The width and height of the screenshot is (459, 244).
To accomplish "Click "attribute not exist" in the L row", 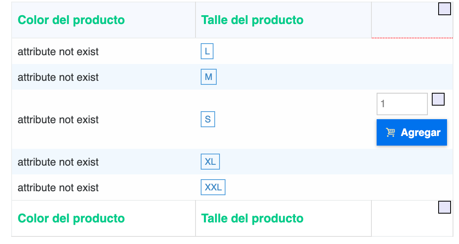I will 58,52.
